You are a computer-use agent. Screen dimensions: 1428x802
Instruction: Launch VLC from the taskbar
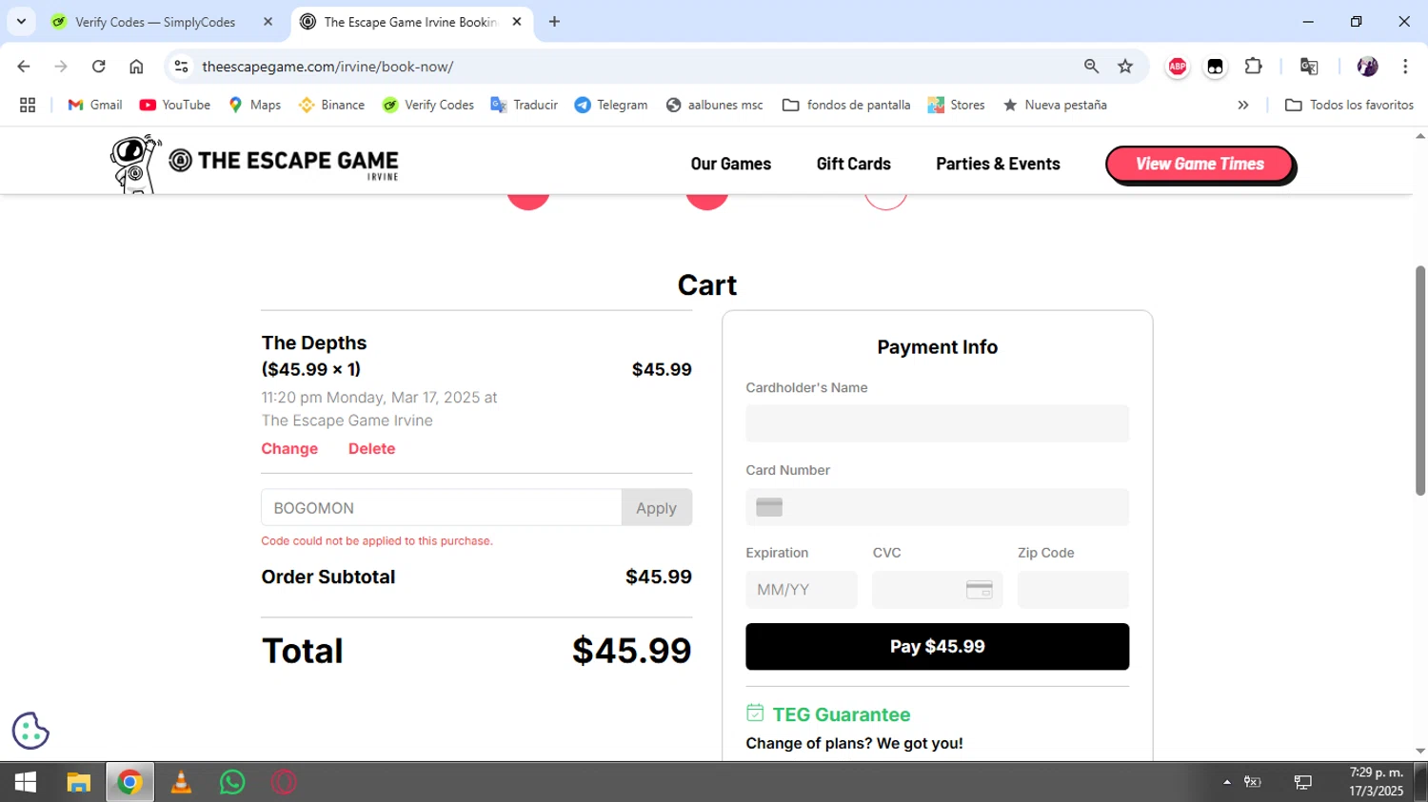(x=181, y=782)
